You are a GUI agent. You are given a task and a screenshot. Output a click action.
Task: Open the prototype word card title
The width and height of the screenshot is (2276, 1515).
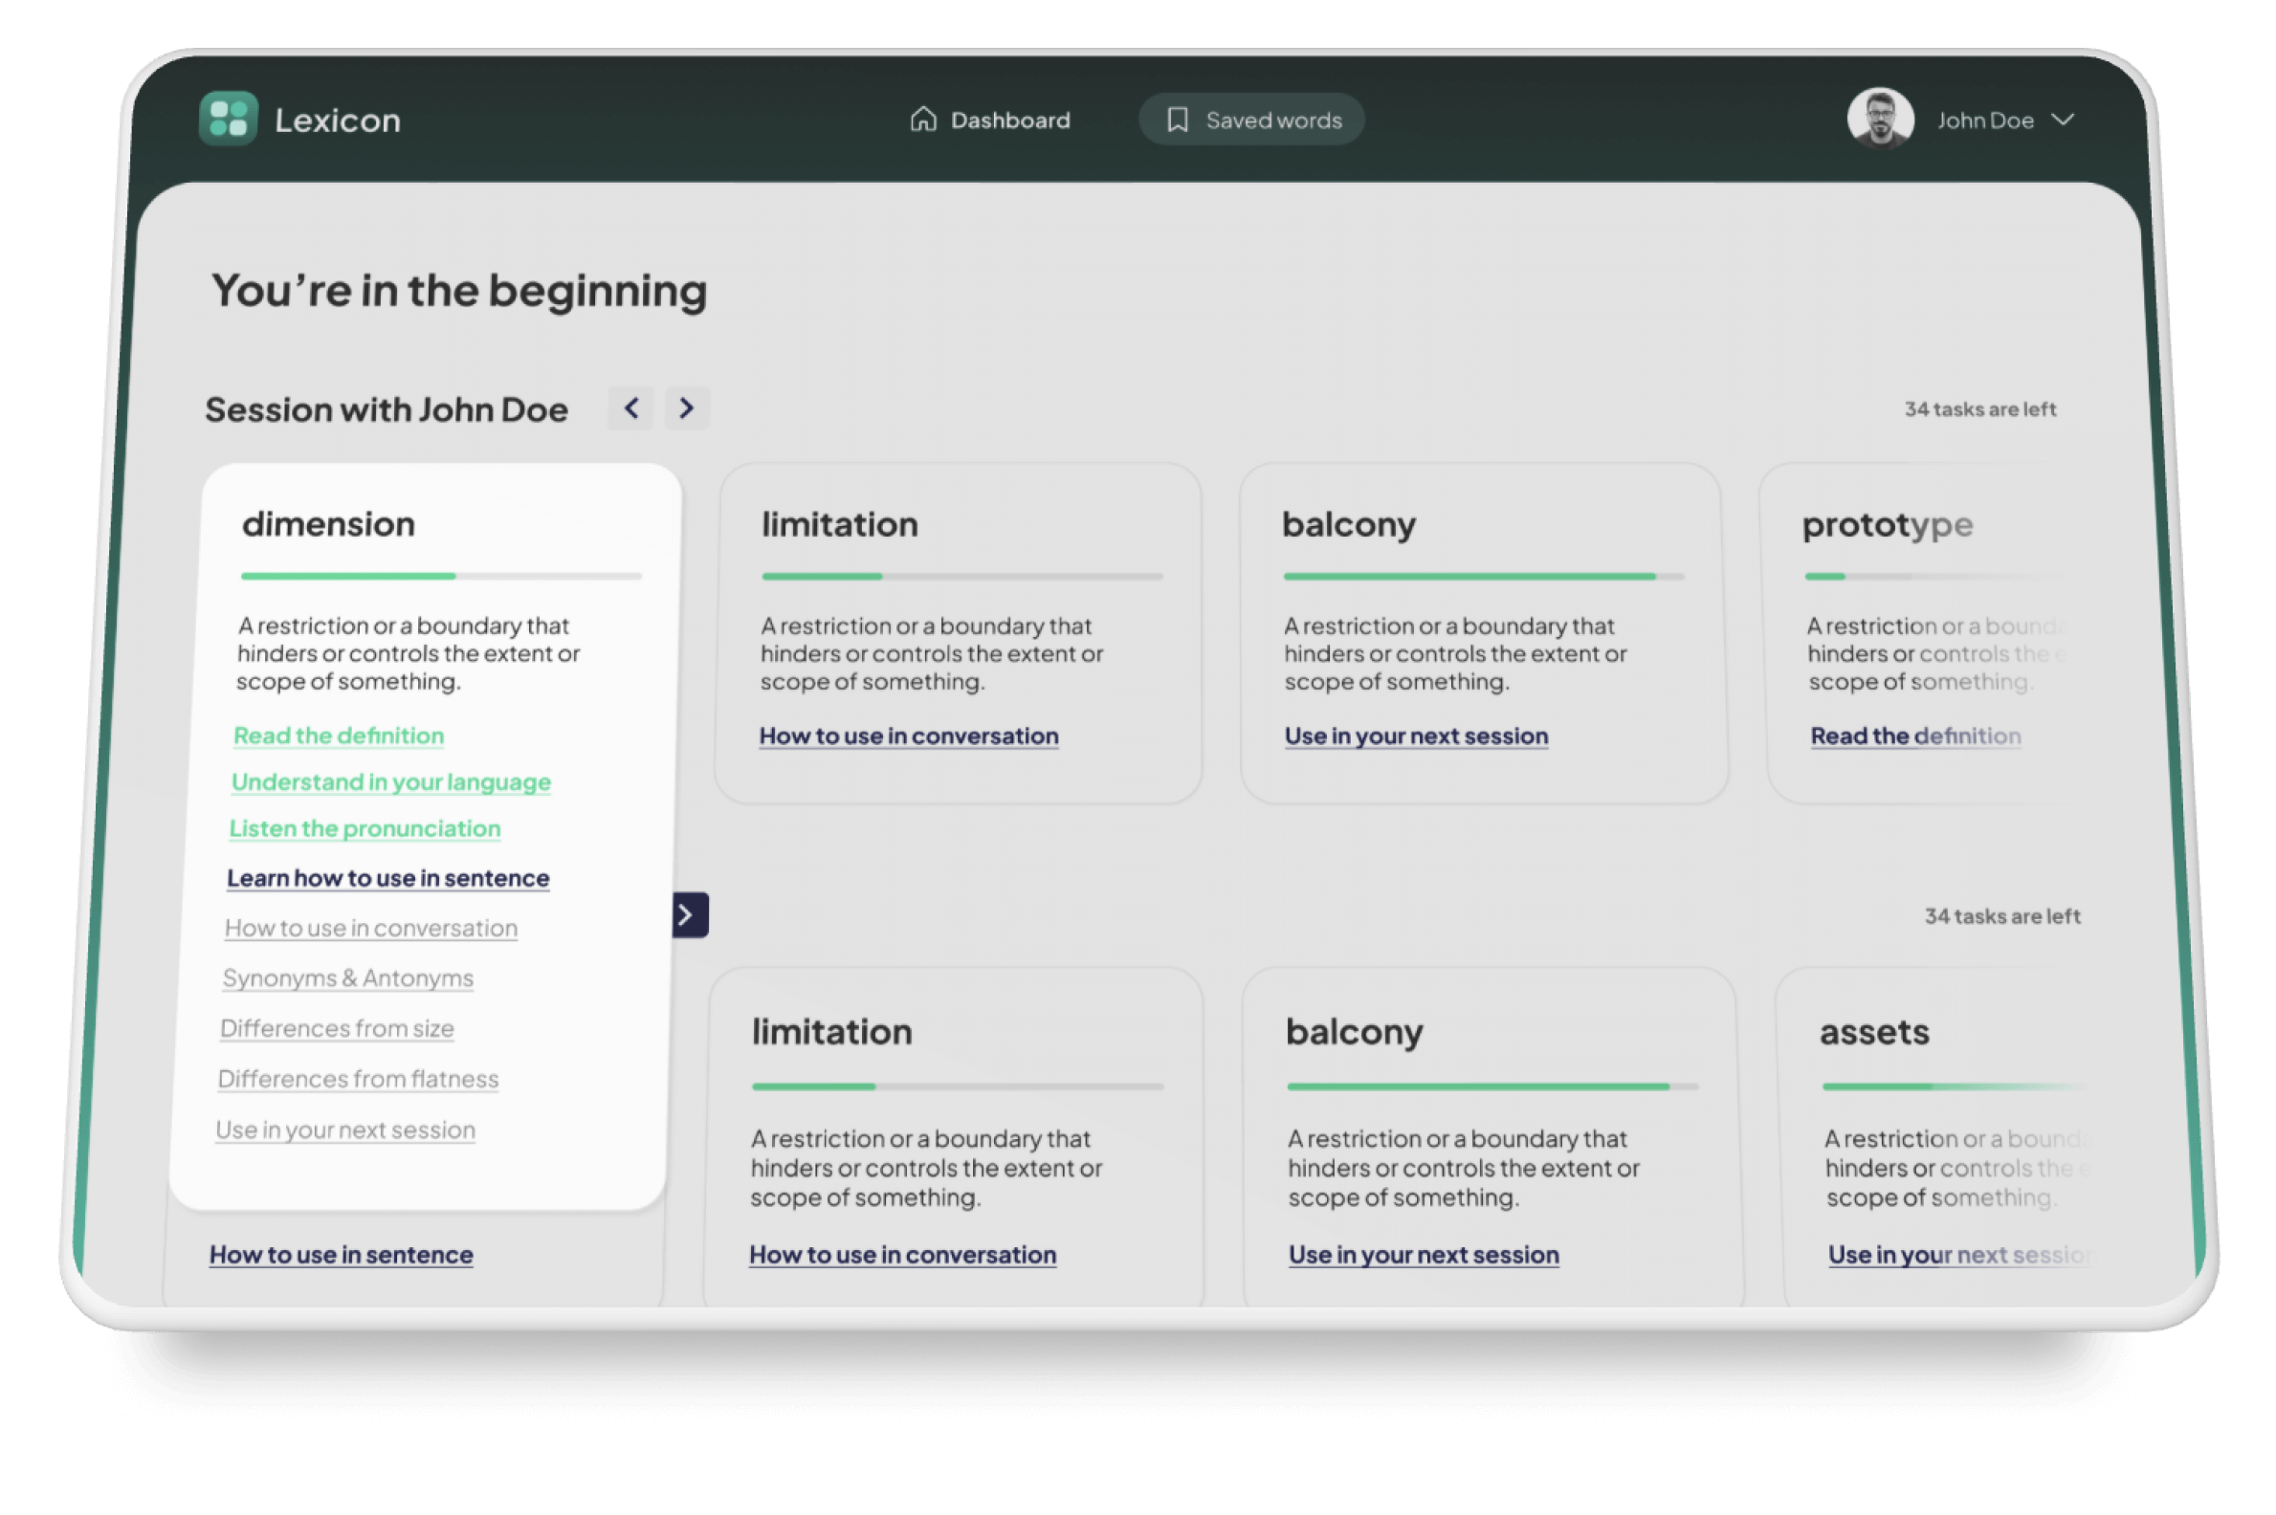1887,525
